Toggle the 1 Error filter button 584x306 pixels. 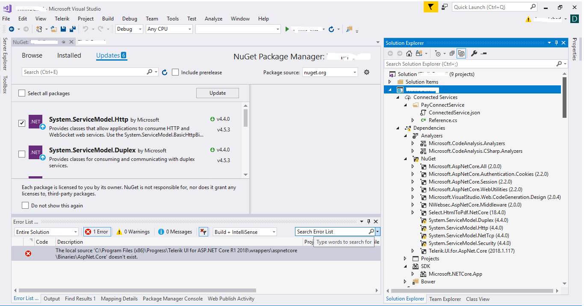point(97,232)
